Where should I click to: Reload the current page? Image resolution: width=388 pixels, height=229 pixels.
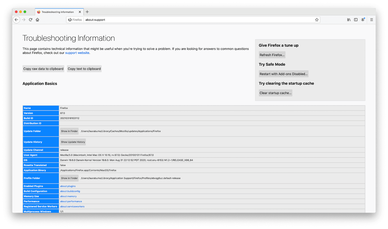click(31, 20)
